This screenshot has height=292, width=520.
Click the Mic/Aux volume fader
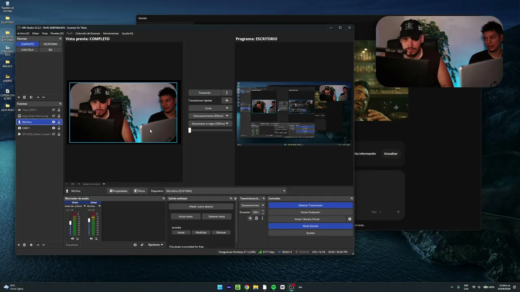(89, 221)
